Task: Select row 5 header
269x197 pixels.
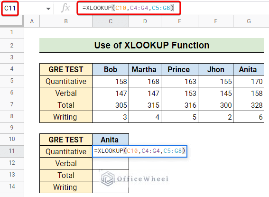Action: tap(12, 81)
